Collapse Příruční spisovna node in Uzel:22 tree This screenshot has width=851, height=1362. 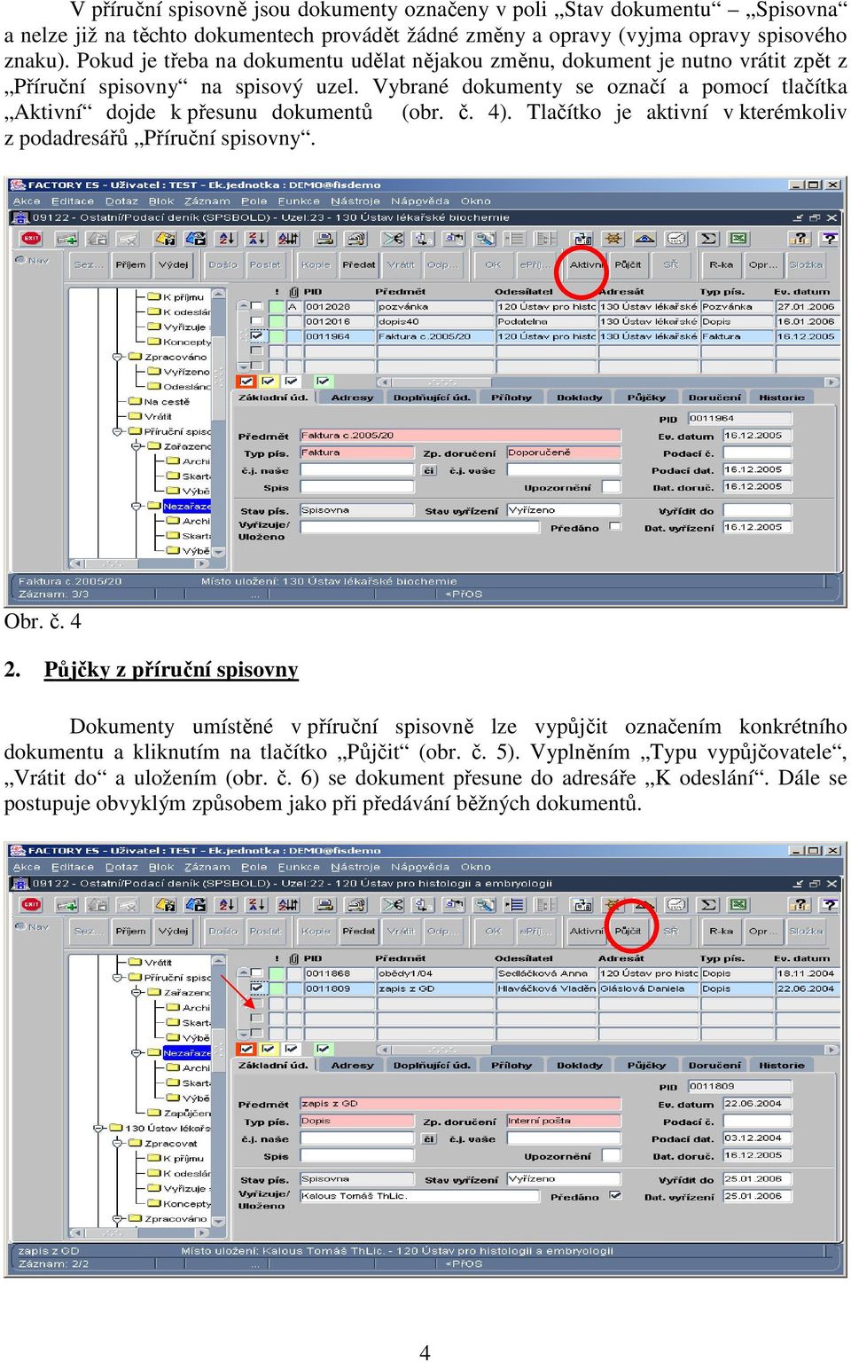tap(117, 978)
